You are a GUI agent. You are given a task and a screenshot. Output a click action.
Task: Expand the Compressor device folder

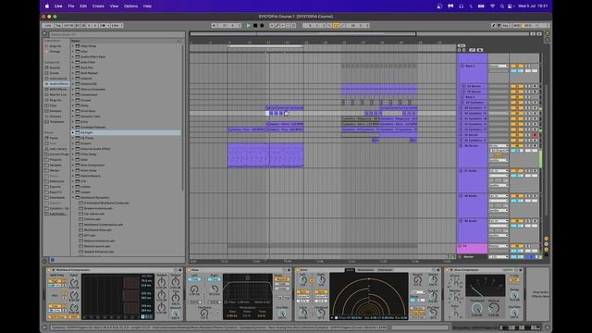point(73,94)
